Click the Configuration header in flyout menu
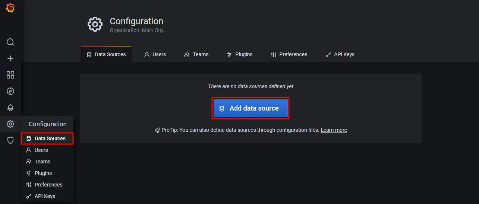The image size is (479, 204). pyautogui.click(x=48, y=124)
